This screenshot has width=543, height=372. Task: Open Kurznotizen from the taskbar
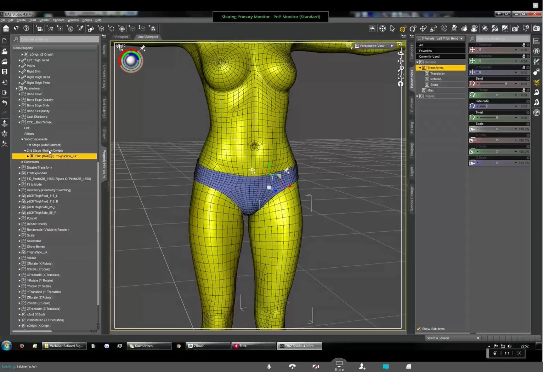click(x=149, y=346)
